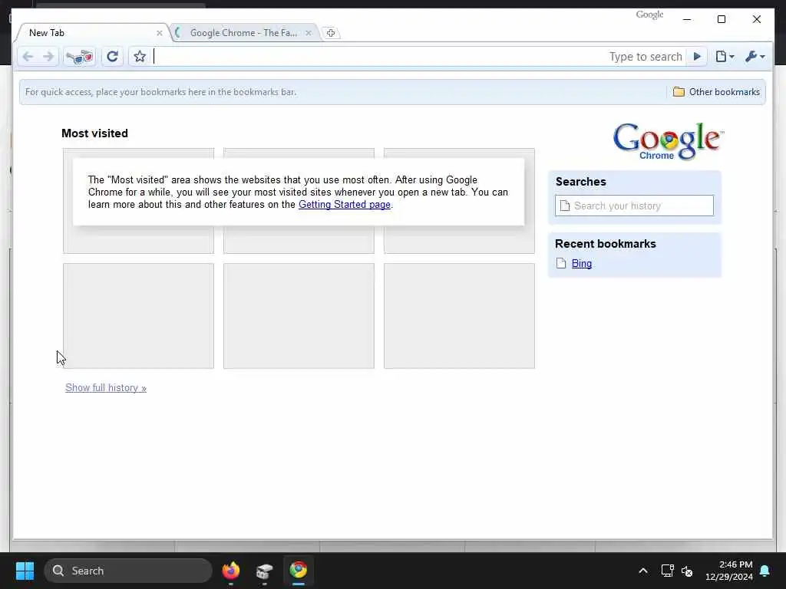
Task: Bookmark this page with the star icon
Action: tap(140, 57)
